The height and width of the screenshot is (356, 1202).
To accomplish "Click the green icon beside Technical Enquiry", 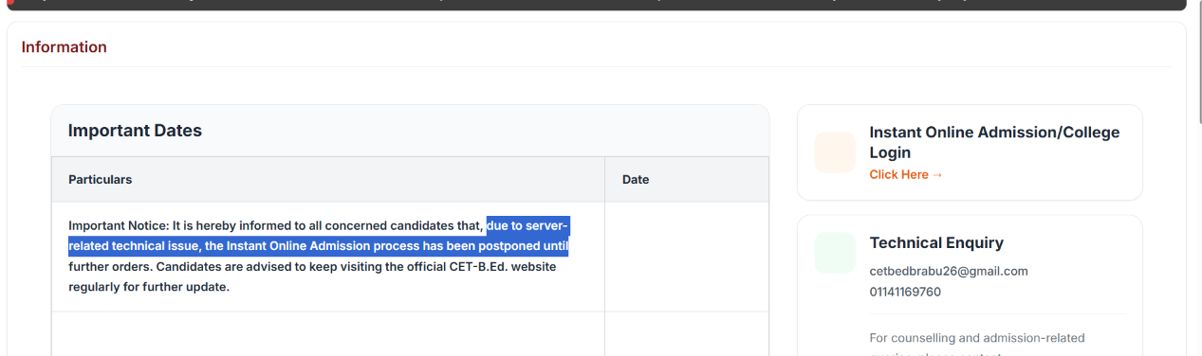I will pyautogui.click(x=835, y=253).
